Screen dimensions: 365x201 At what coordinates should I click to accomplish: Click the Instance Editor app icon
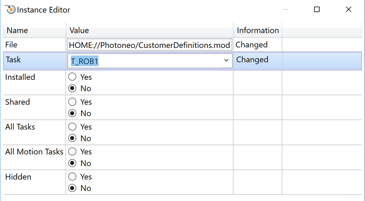tap(10, 10)
